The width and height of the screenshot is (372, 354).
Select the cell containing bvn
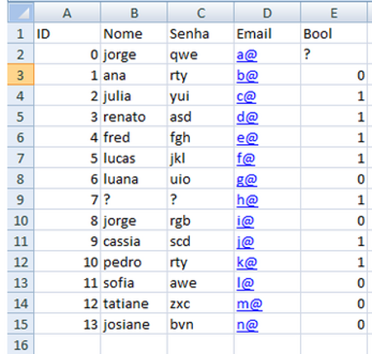point(200,324)
